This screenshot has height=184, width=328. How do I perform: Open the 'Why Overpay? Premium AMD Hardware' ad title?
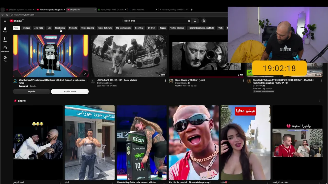tap(52, 82)
